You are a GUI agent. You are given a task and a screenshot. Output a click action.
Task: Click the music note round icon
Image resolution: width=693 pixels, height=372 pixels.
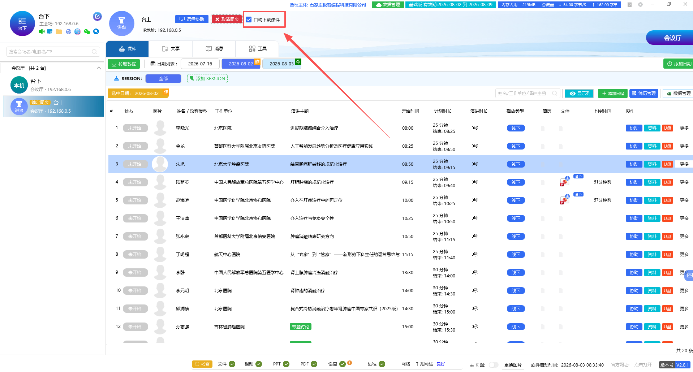click(x=77, y=32)
